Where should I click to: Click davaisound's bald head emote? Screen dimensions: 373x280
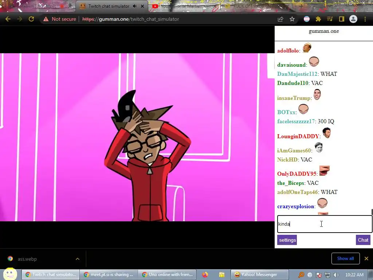point(314,61)
